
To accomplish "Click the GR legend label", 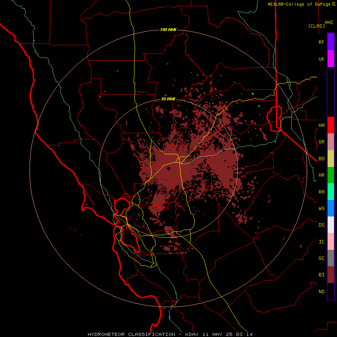I will tap(321, 142).
